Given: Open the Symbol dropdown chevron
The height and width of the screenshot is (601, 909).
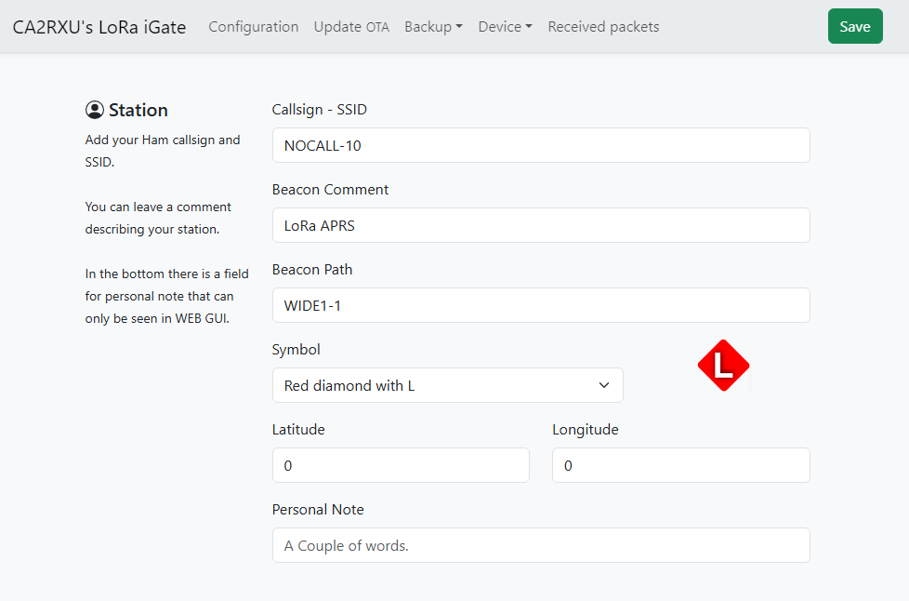Looking at the screenshot, I should (x=604, y=385).
